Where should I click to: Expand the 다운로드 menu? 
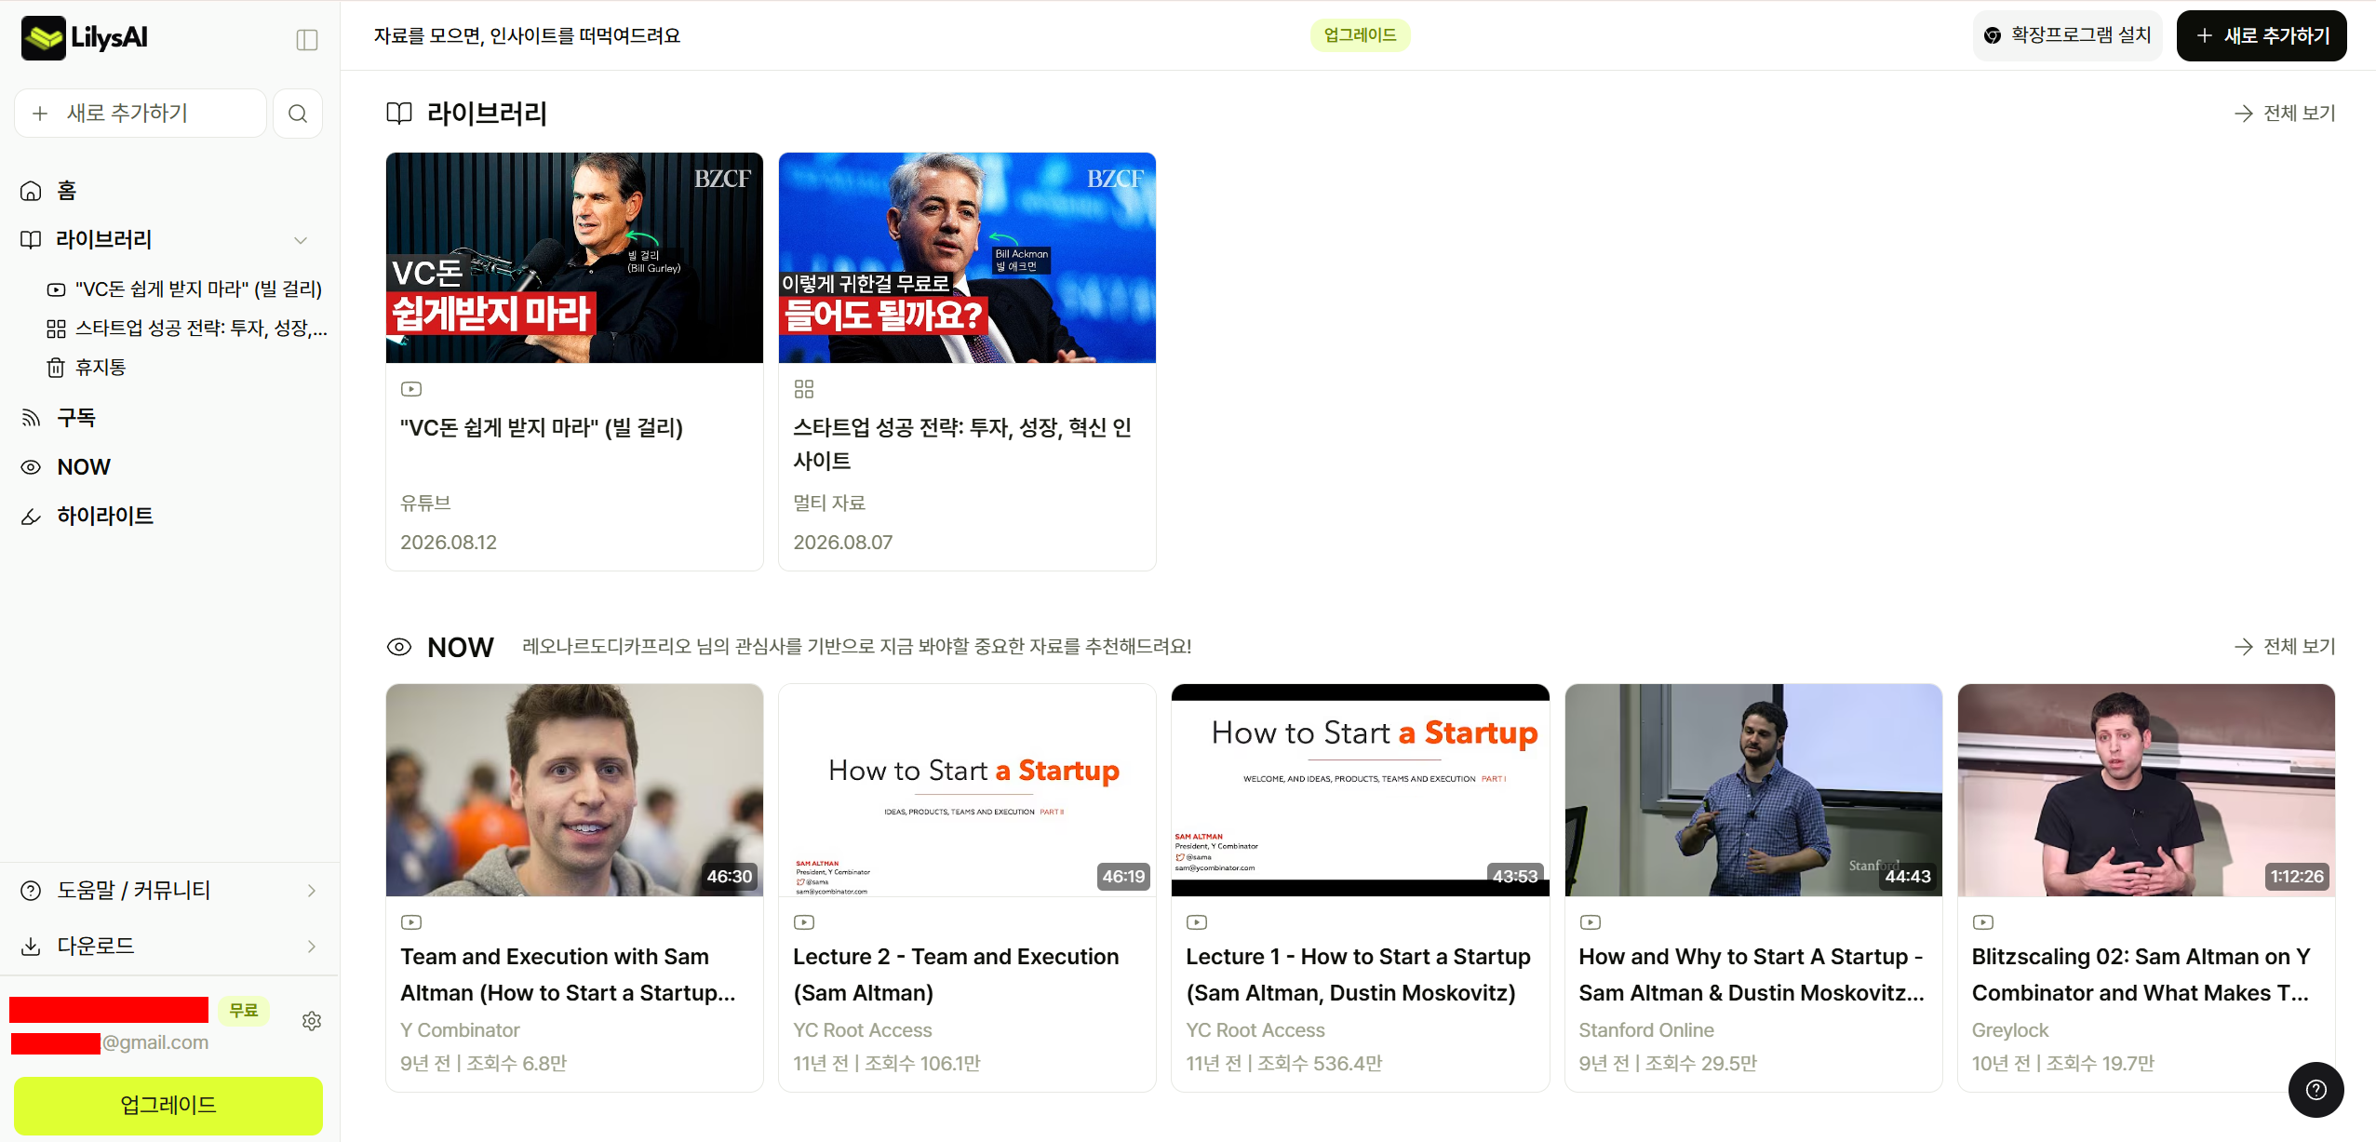coord(169,947)
